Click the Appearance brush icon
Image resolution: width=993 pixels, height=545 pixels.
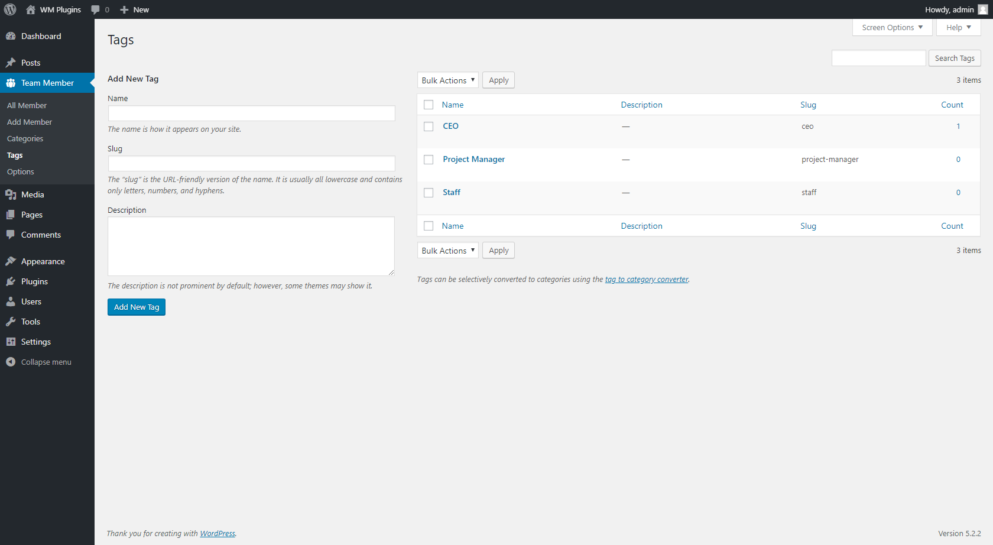click(11, 261)
